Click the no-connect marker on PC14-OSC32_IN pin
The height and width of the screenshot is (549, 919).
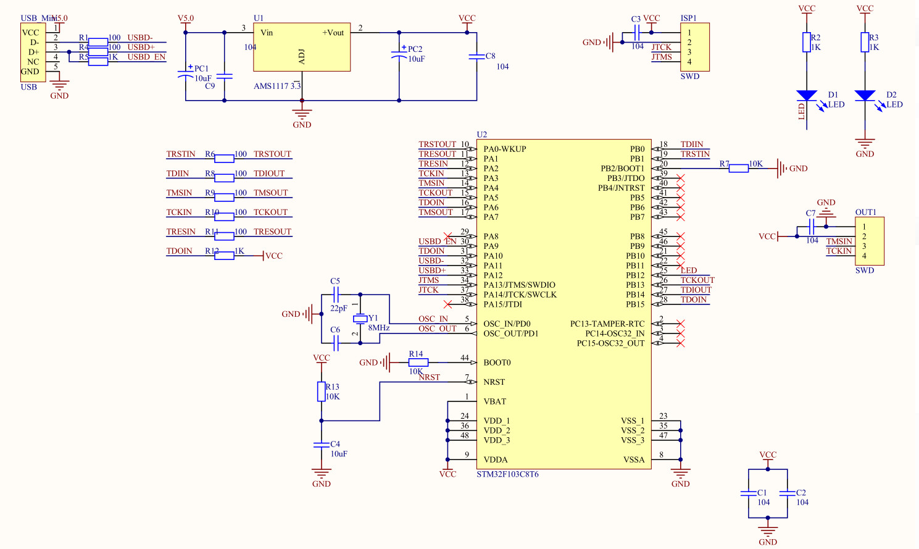click(681, 333)
